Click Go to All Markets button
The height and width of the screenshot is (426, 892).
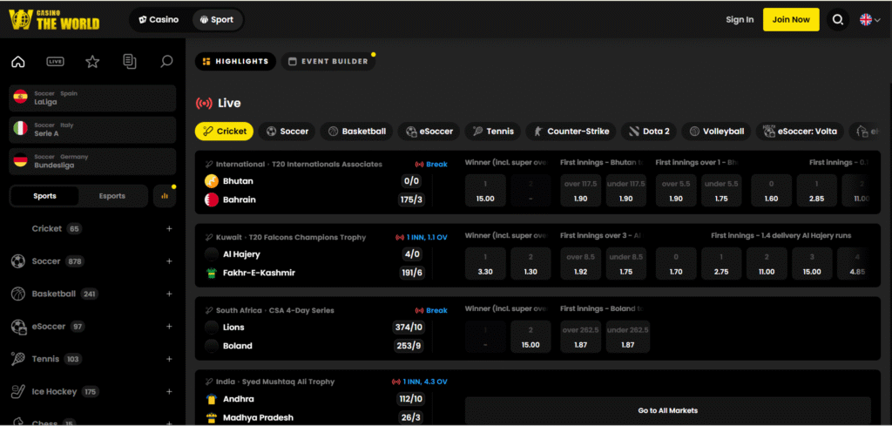[x=667, y=410]
